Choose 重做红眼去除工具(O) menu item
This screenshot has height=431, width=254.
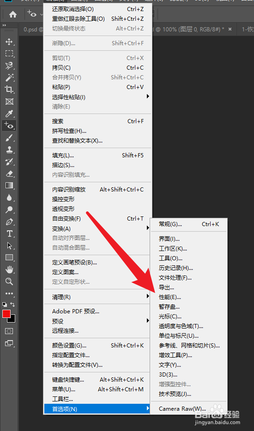point(98,19)
